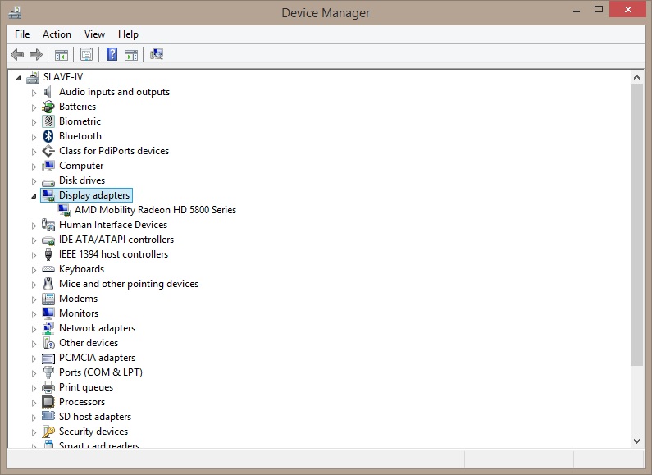
Task: Click the blue Help question mark icon
Action: [112, 54]
